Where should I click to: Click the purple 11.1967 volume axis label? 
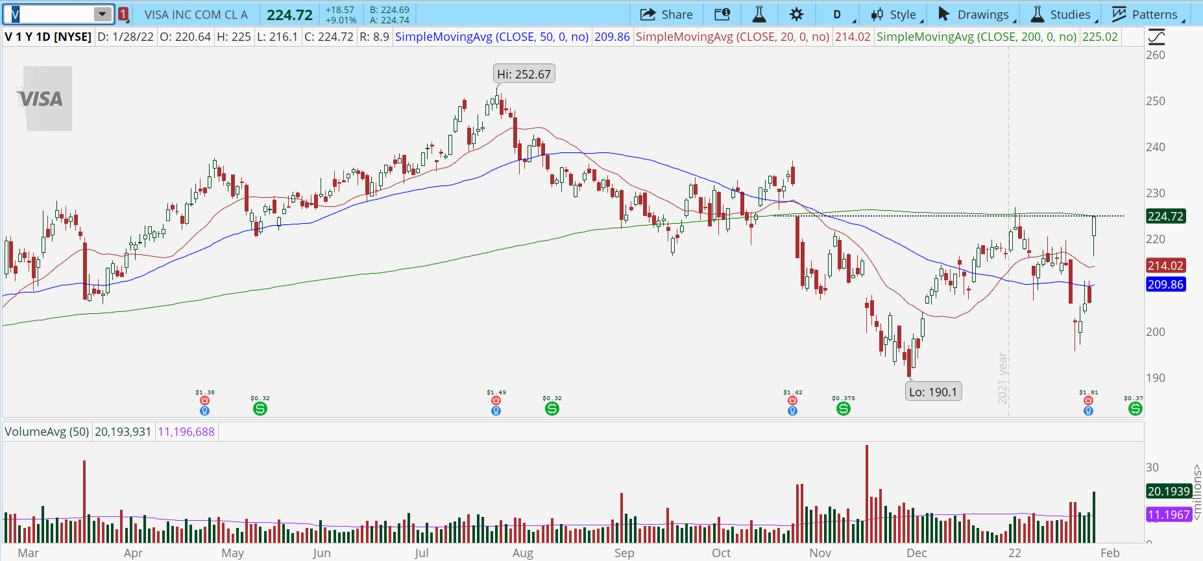(x=1169, y=514)
